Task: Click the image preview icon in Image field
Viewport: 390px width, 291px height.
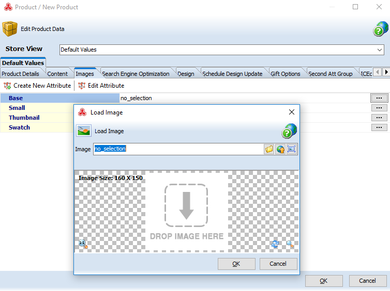Action: coord(292,149)
